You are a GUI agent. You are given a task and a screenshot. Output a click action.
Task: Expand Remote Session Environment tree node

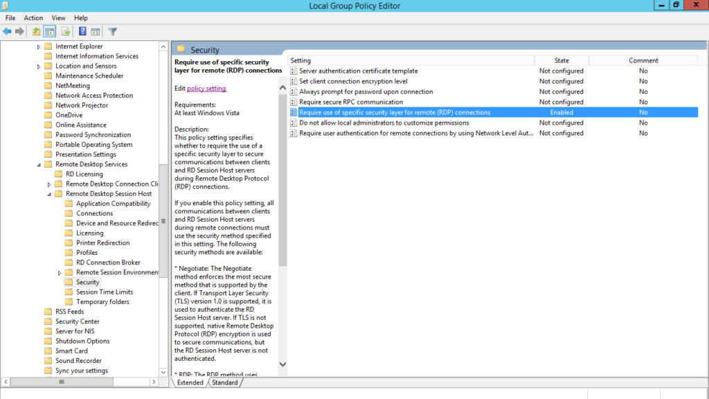(60, 273)
